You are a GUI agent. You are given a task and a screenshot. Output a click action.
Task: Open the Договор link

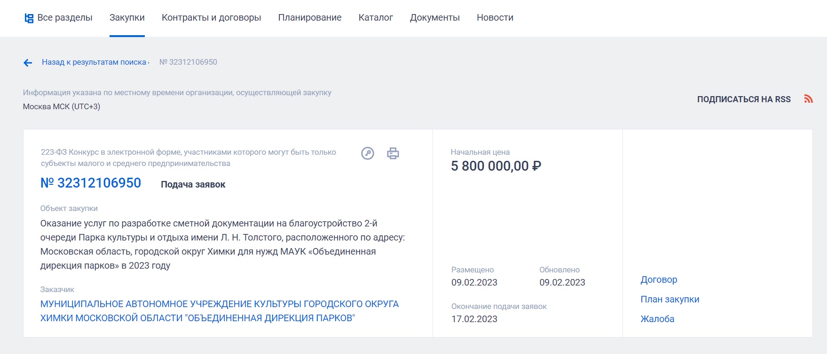[659, 280]
